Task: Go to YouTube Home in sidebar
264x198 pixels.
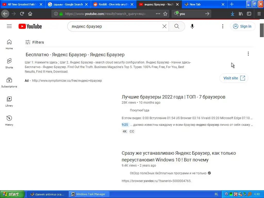Action: pyautogui.click(x=9, y=45)
